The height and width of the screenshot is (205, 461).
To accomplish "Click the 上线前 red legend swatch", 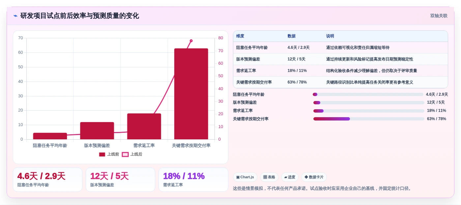I will pos(102,154).
